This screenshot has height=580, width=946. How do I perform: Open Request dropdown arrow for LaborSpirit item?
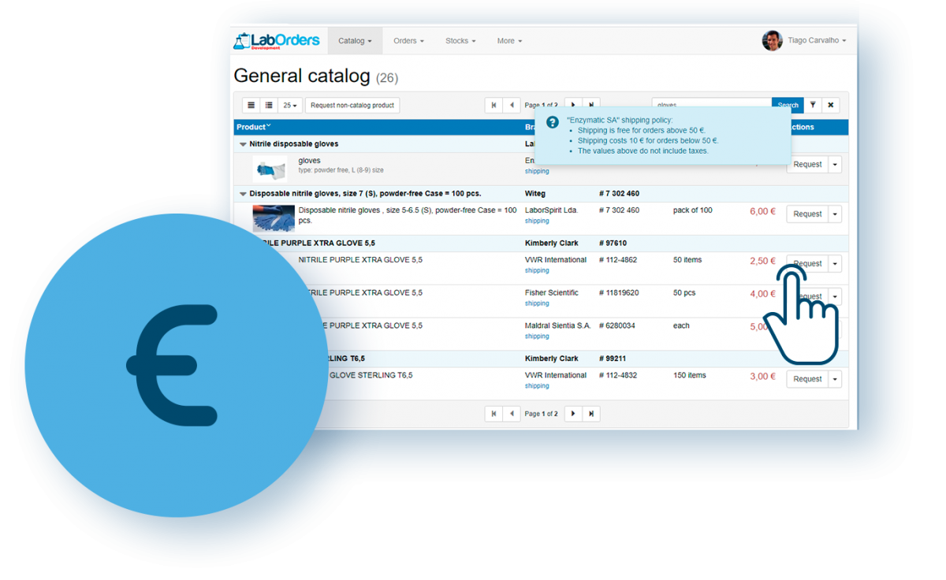pyautogui.click(x=835, y=214)
